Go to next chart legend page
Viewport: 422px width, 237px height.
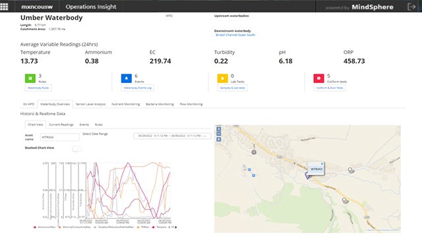pyautogui.click(x=176, y=227)
